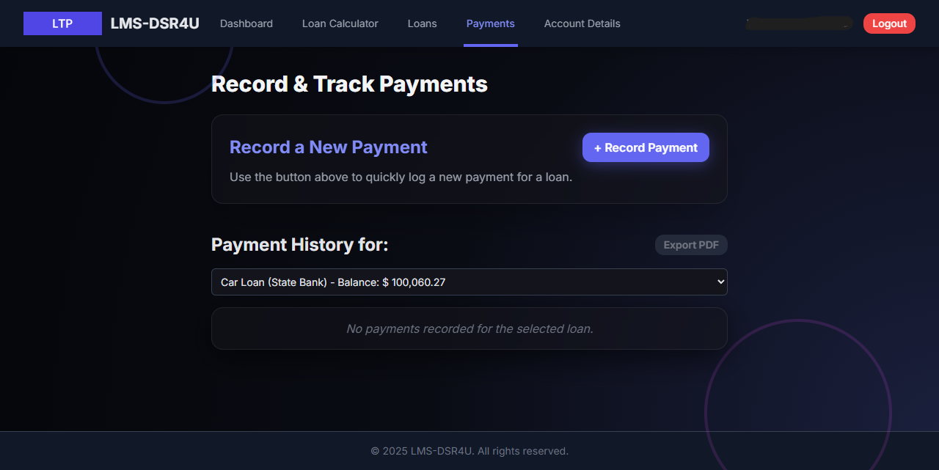
Task: Click the footer copyright text
Action: [x=469, y=451]
